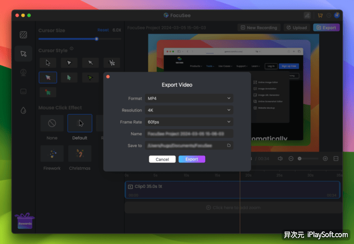Click Cancel in Export Video dialog
Screen dimensions: 354x244
[x=162, y=159]
